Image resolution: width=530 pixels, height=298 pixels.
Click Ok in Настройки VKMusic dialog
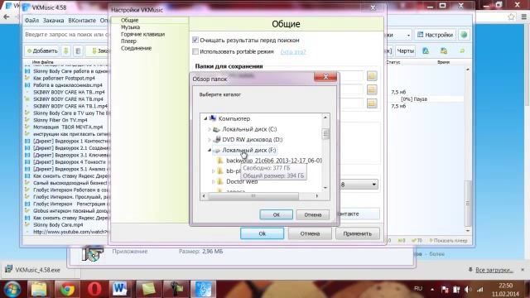pyautogui.click(x=262, y=233)
